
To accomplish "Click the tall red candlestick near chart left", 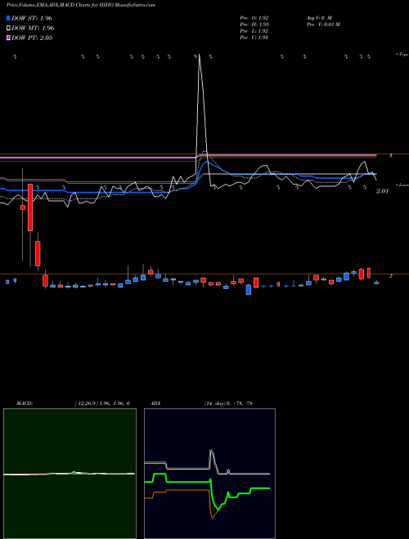I will (30, 207).
